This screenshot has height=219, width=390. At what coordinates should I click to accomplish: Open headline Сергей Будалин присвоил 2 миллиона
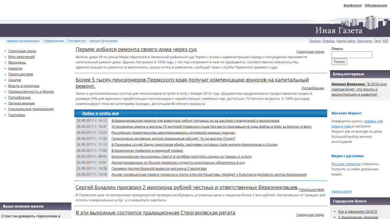click(x=187, y=187)
